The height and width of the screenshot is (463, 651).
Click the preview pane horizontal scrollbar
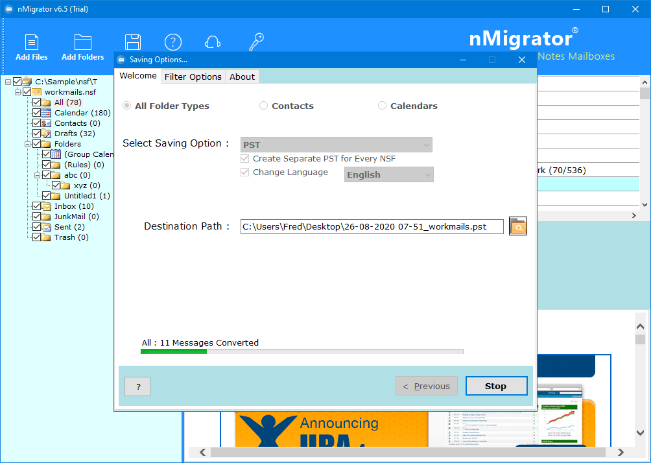tap(408, 452)
